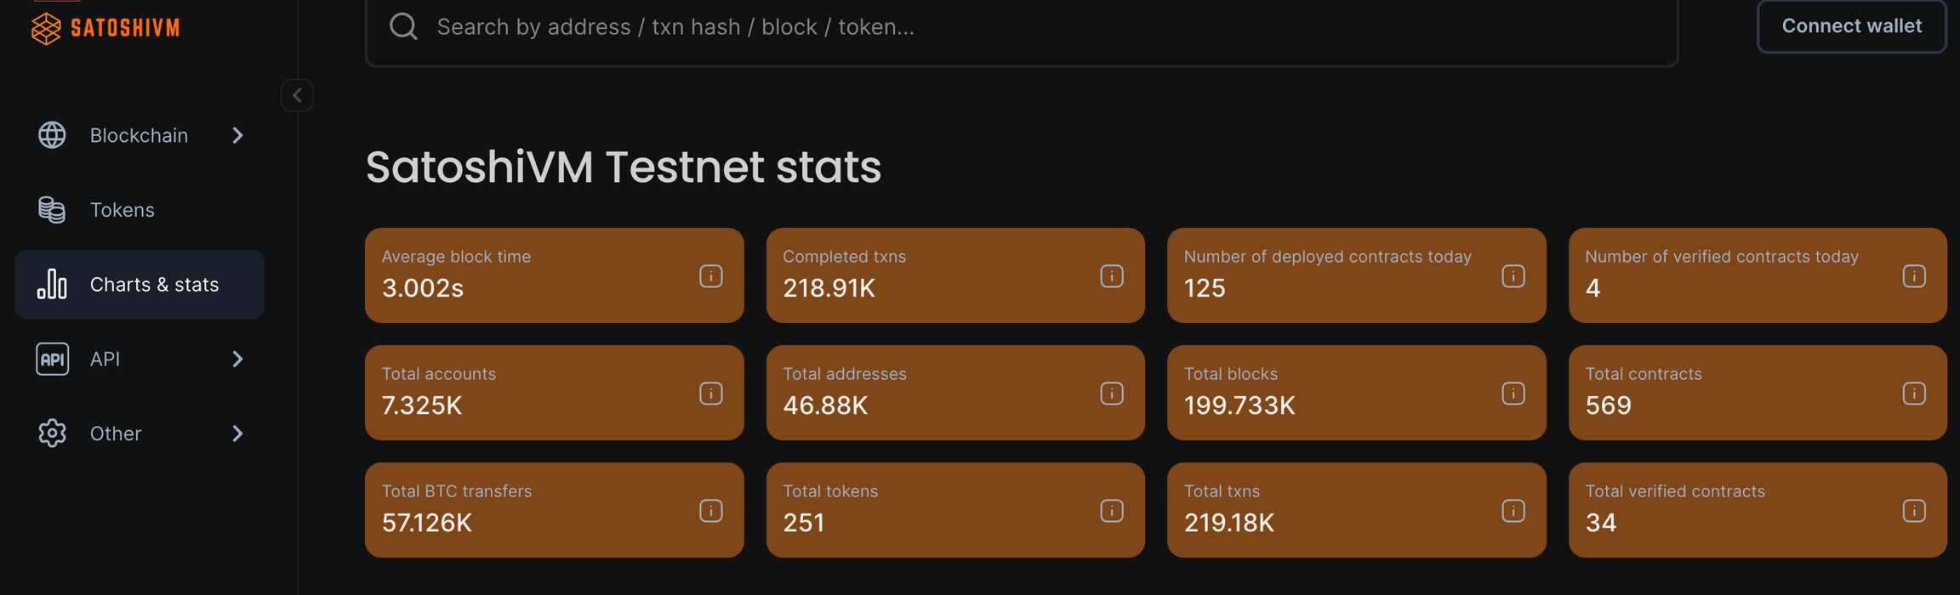Click the Connect wallet button

point(1851,26)
